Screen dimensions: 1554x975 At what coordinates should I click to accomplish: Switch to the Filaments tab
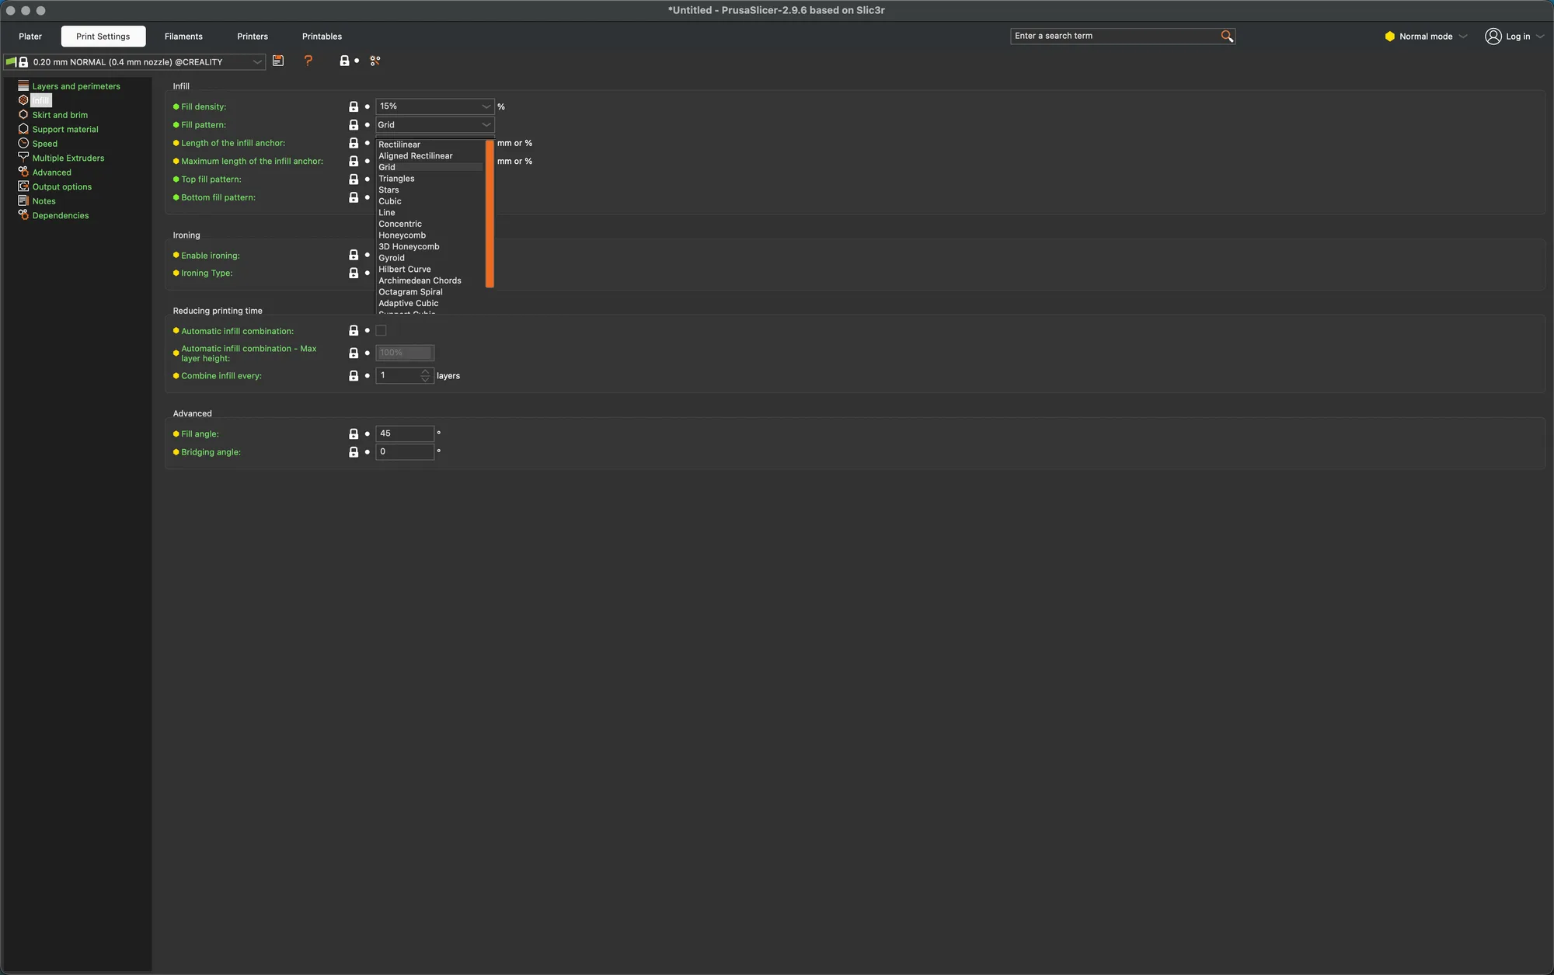pyautogui.click(x=183, y=37)
